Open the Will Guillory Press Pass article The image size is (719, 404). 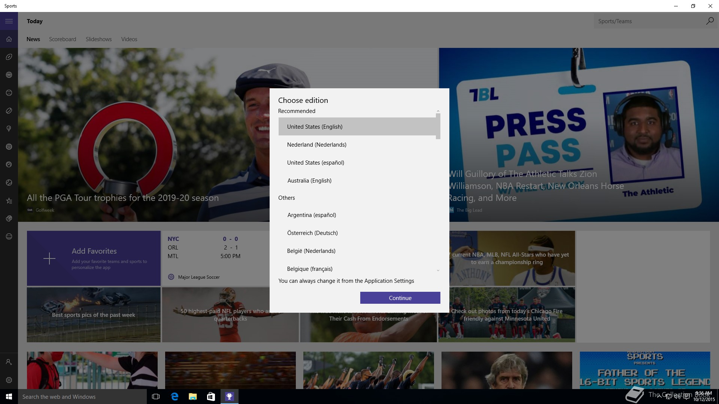[x=536, y=186]
